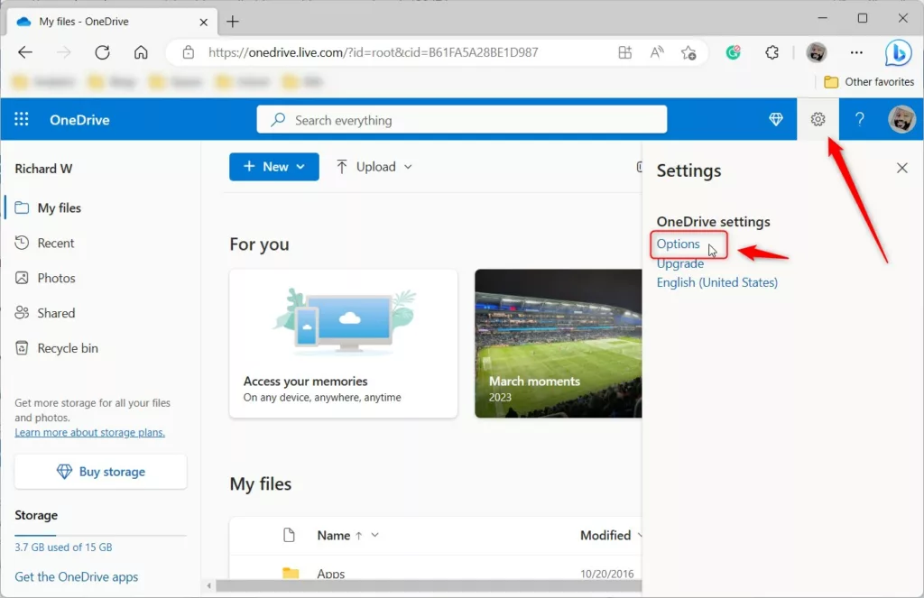Viewport: 924px width, 598px height.
Task: Click the horizontal scrollbar left arrow
Action: pos(209,586)
